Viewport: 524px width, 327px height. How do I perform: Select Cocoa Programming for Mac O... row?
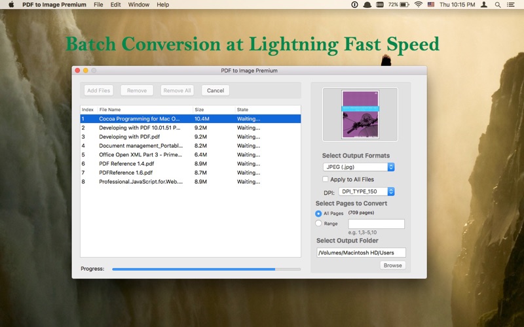point(191,119)
